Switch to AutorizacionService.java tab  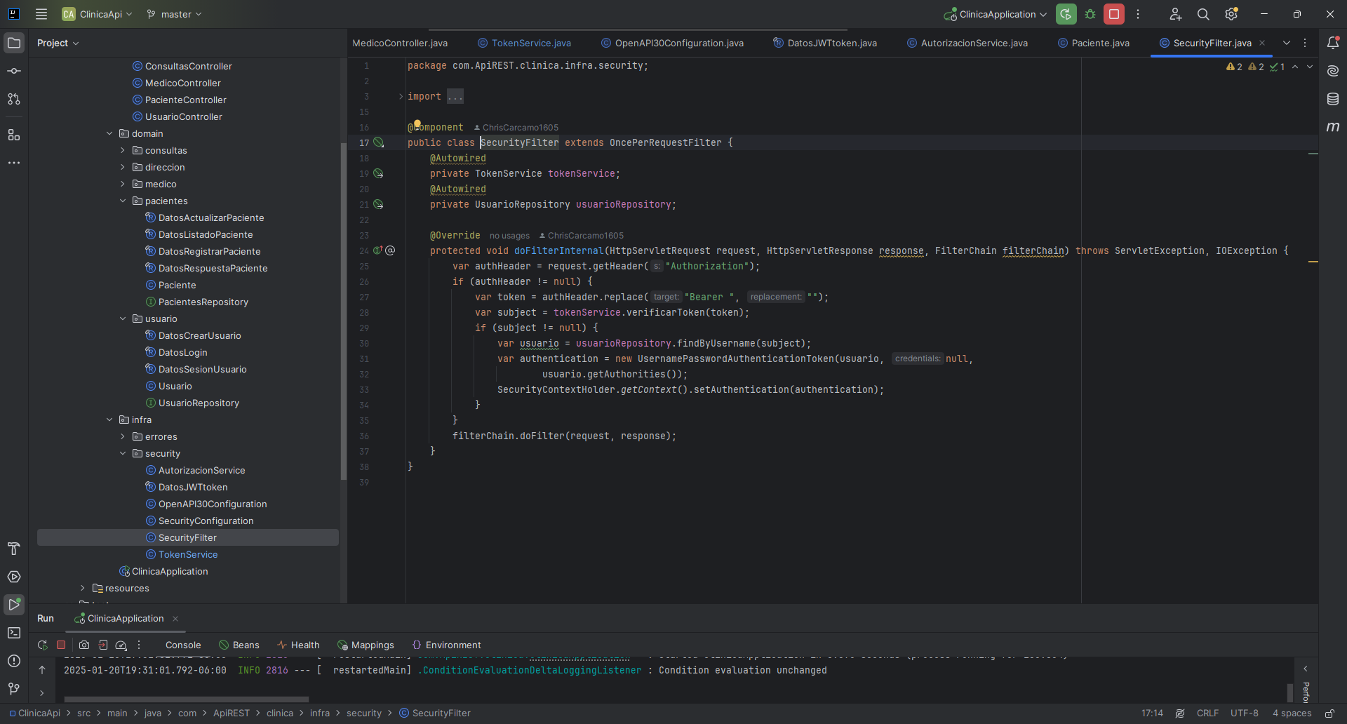coord(967,43)
